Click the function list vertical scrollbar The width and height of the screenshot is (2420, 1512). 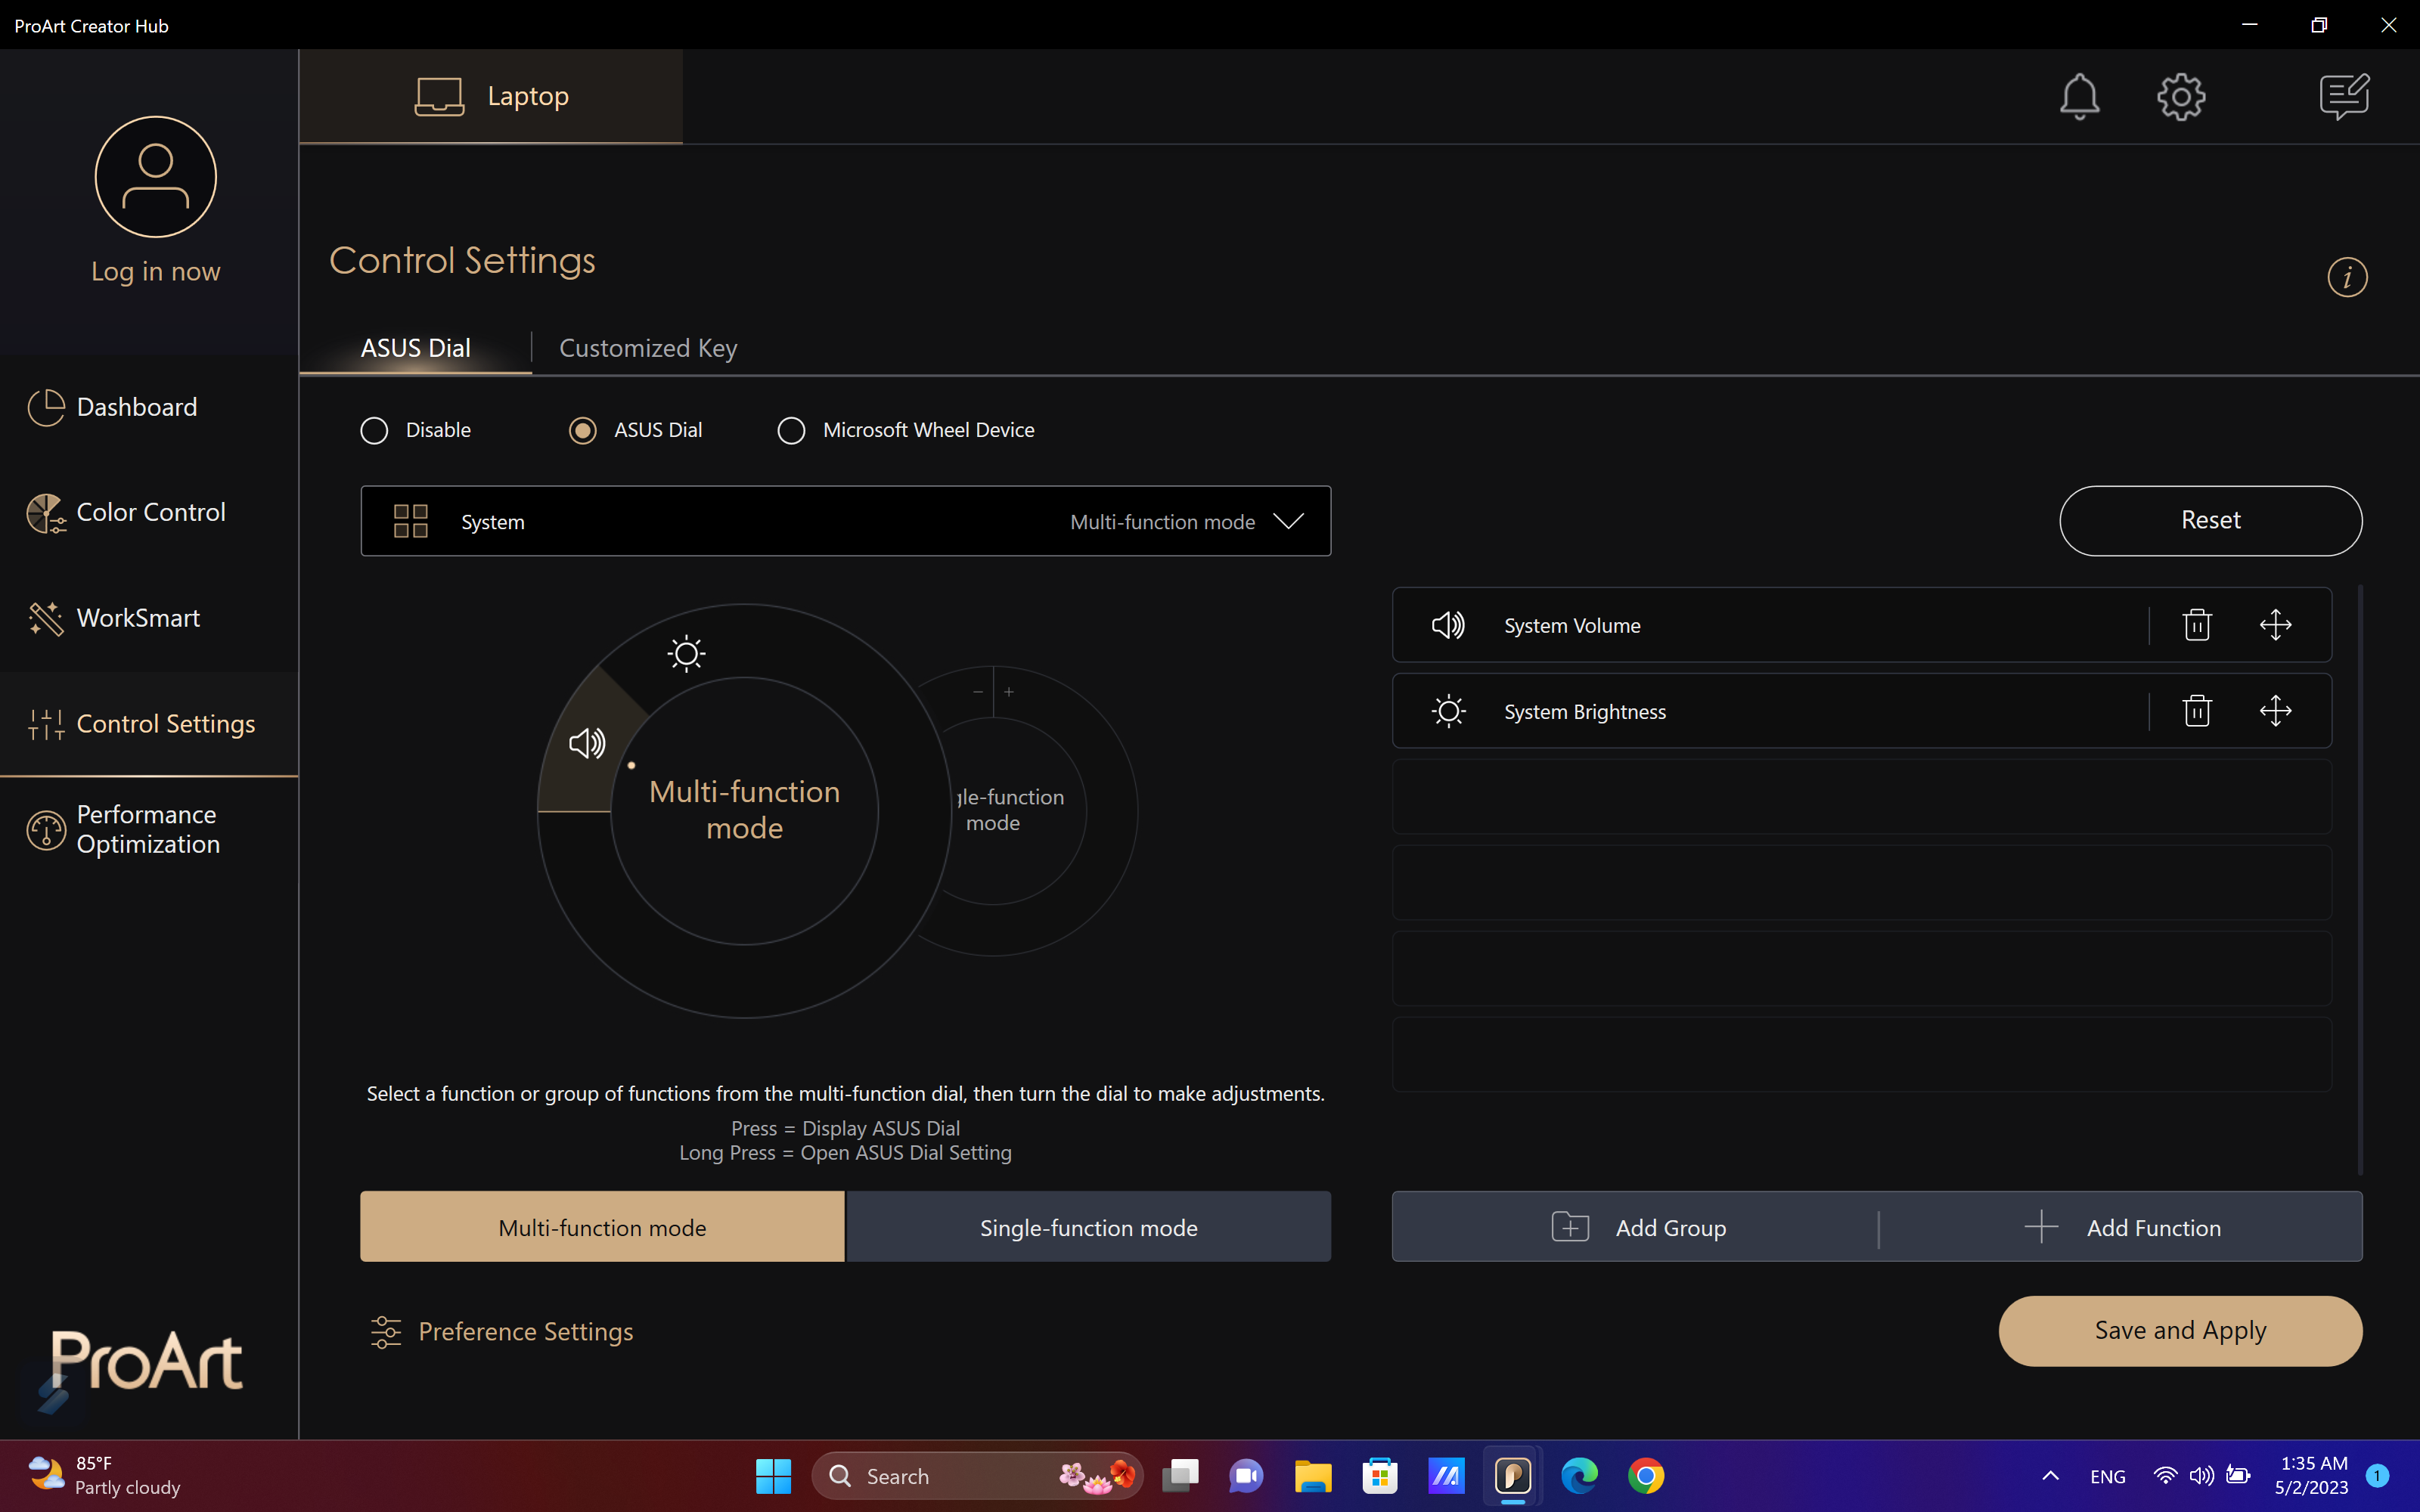[x=2360, y=880]
